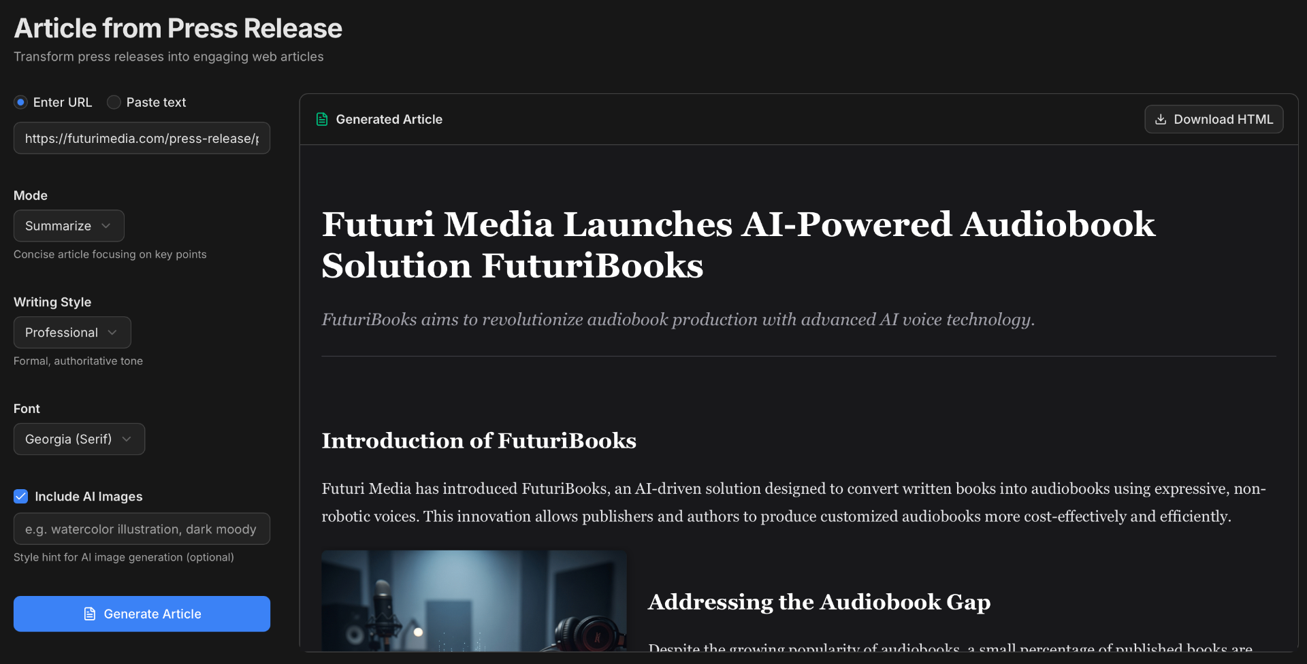Toggle the Include AI Images checkbox
The image size is (1307, 664).
[21, 496]
